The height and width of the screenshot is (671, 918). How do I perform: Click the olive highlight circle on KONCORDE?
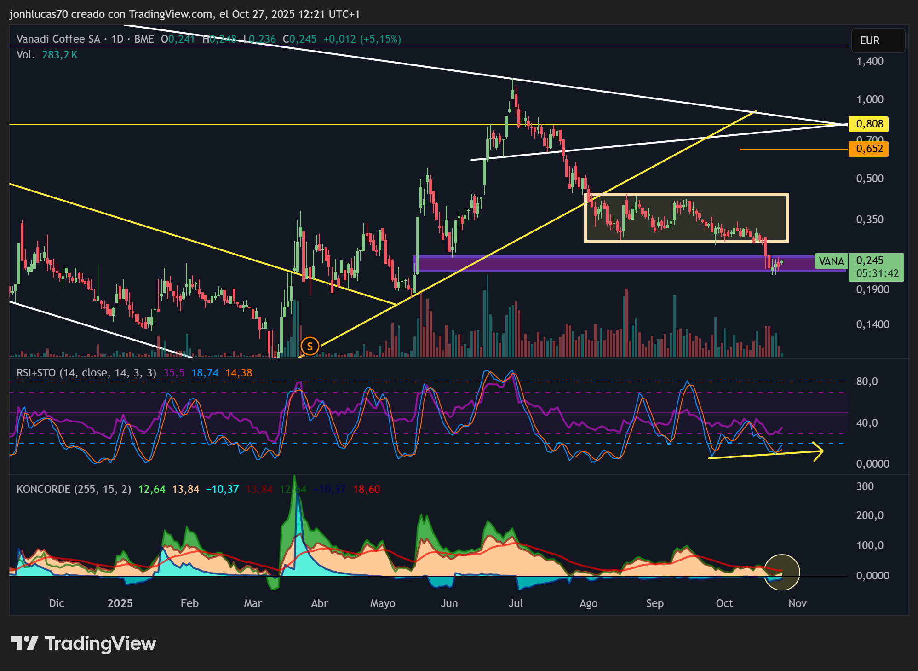782,573
